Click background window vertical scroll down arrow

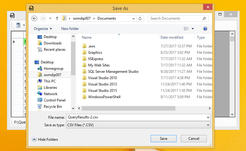tap(232, 114)
